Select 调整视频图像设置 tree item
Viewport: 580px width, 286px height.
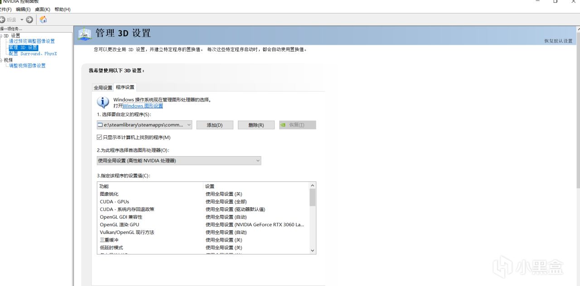pyautogui.click(x=27, y=66)
